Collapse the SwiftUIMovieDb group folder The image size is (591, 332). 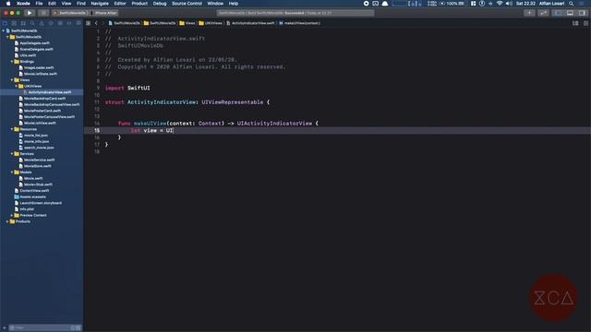(7, 37)
